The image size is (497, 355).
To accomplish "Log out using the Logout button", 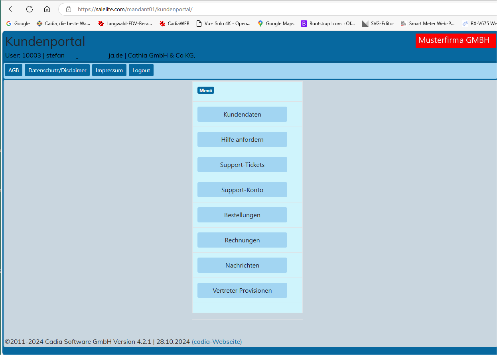I will (141, 70).
